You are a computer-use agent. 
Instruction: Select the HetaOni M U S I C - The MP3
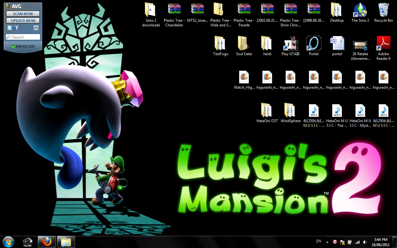337,115
